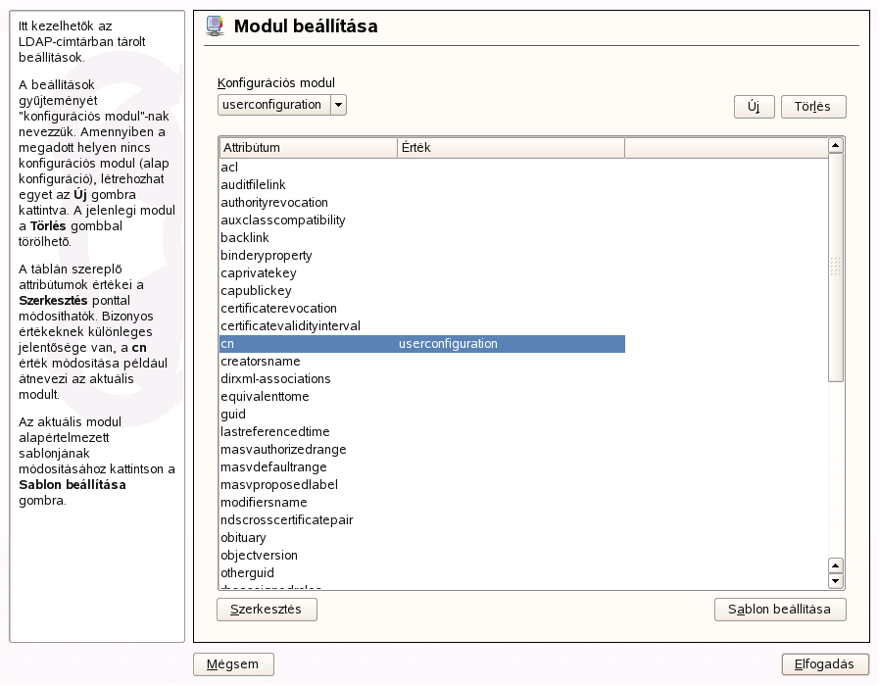Select the acl attribute row

(294, 166)
